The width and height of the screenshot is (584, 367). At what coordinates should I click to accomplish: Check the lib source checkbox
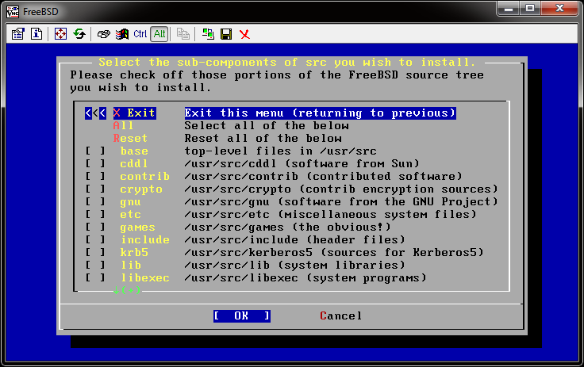tap(95, 265)
